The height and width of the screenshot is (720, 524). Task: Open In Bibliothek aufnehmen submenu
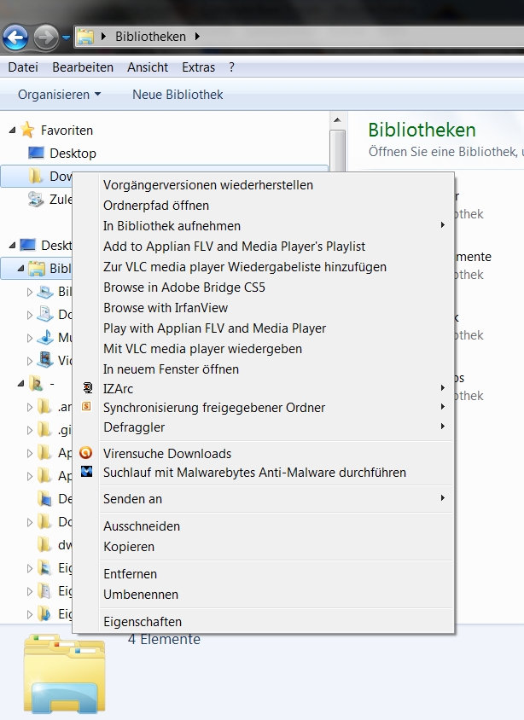tap(264, 226)
